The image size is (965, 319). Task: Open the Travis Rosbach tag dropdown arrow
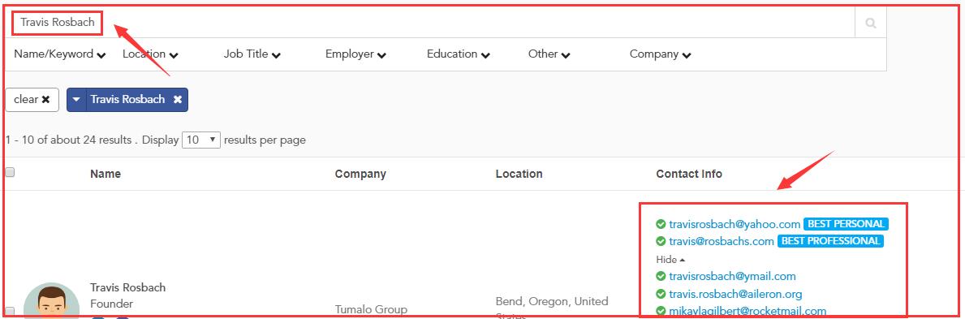[x=76, y=99]
